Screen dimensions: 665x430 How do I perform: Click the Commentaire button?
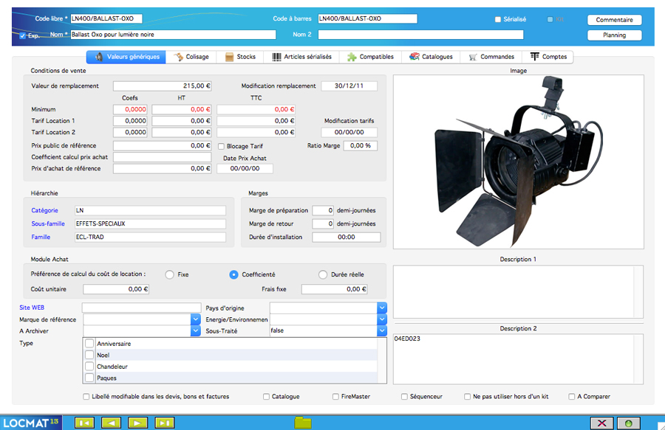[614, 20]
